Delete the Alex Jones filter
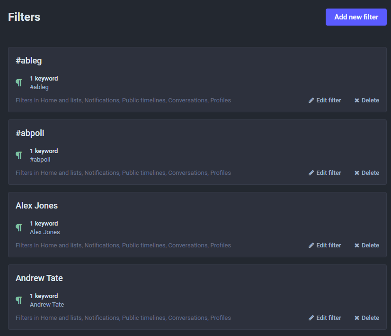The height and width of the screenshot is (336, 391). pos(367,245)
